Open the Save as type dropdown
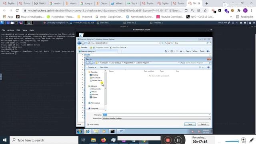256x144 pixels. 156,118
